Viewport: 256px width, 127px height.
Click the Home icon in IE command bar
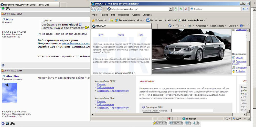click(170, 26)
